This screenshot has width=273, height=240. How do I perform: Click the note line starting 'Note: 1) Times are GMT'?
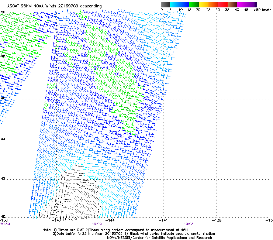(115, 230)
